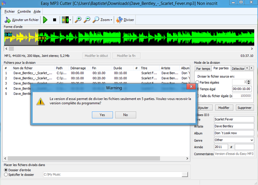Viewport: 258px width, 185px height.
Task: Click the file list horizontal scrollbar
Action: (x=84, y=158)
